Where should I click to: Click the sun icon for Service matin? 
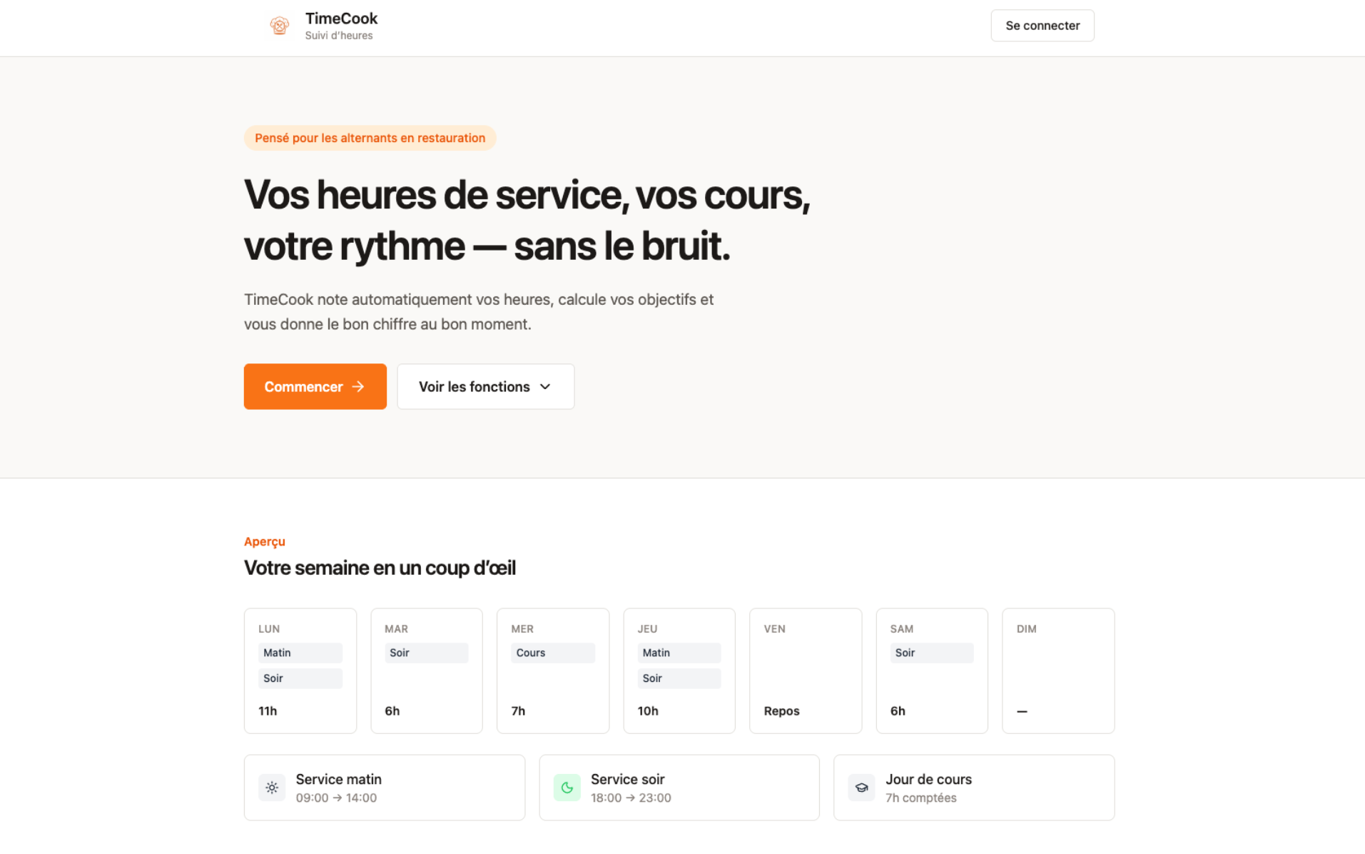[272, 788]
